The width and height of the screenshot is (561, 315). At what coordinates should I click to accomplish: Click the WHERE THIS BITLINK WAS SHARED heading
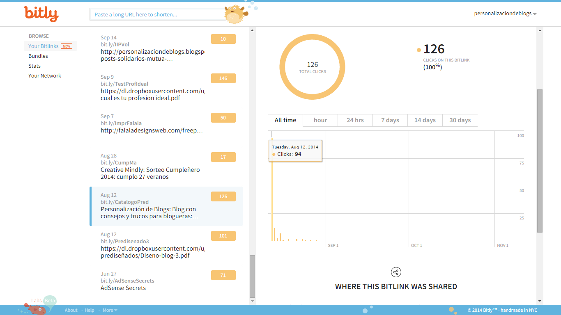(x=396, y=287)
